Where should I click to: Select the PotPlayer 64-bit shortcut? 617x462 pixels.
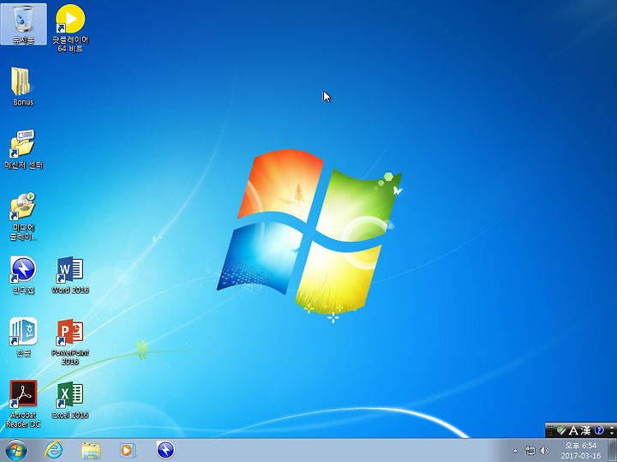70,28
